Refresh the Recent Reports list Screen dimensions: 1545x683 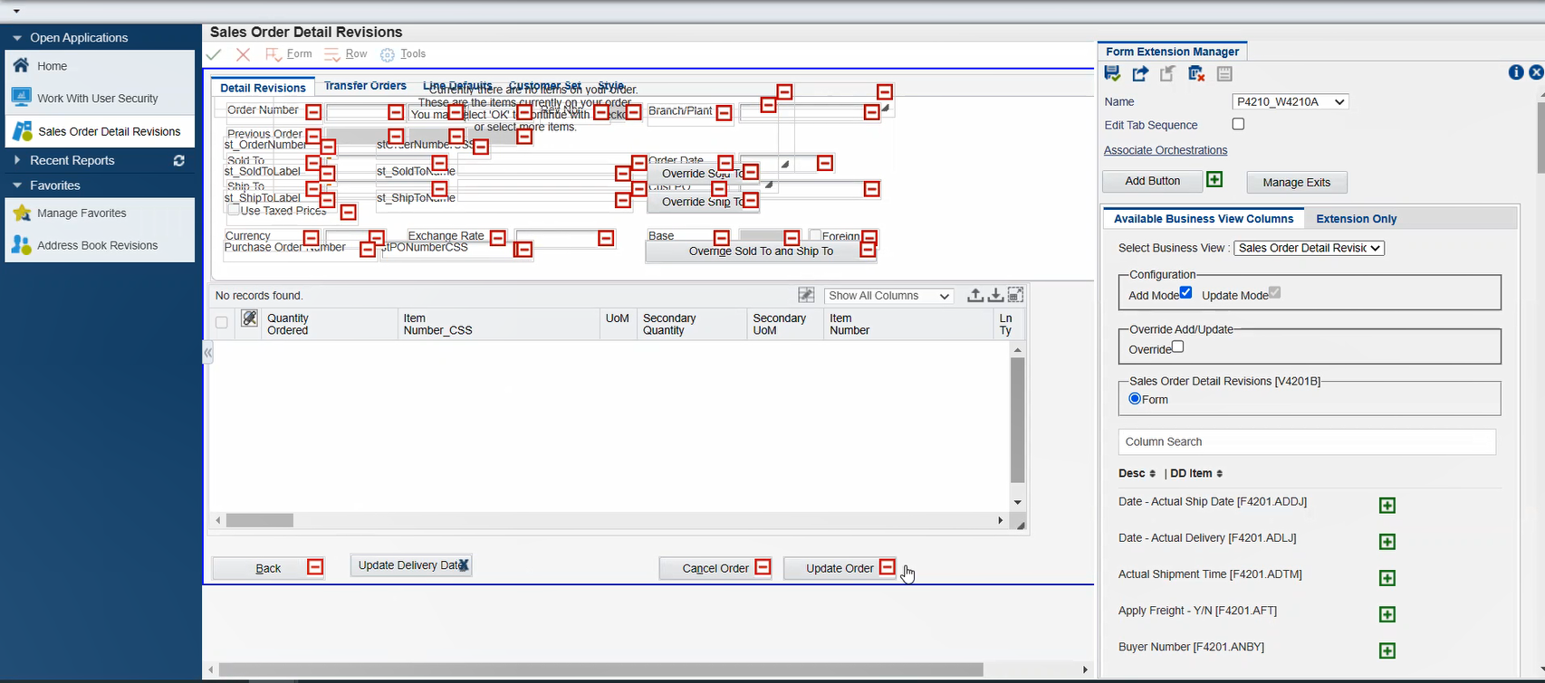point(179,160)
